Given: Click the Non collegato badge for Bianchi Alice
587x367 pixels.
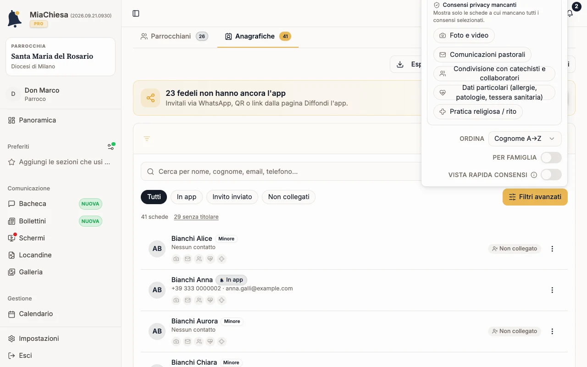Looking at the screenshot, I should (x=515, y=249).
